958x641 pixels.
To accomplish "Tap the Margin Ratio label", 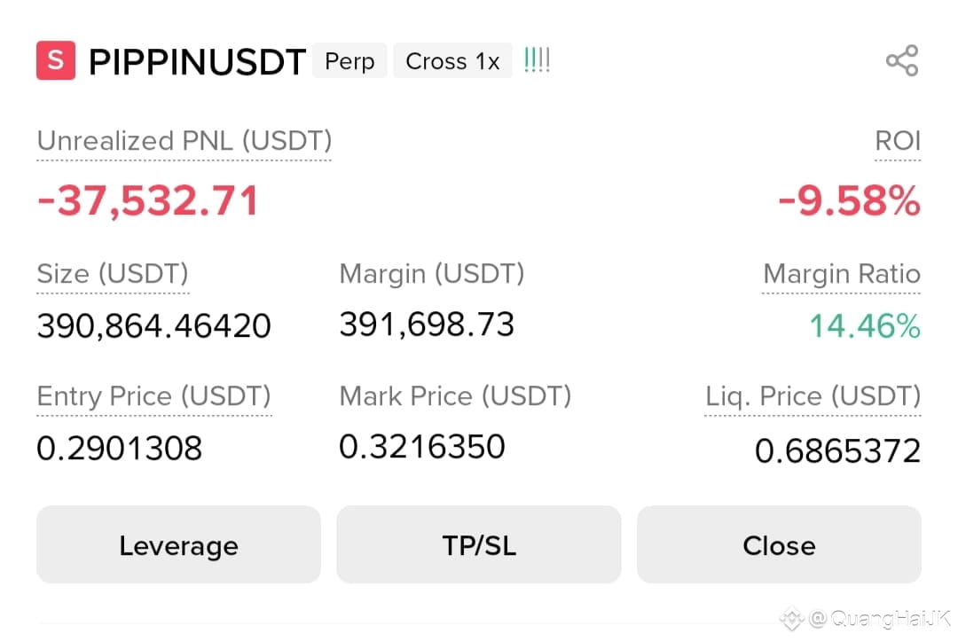I will 841,273.
